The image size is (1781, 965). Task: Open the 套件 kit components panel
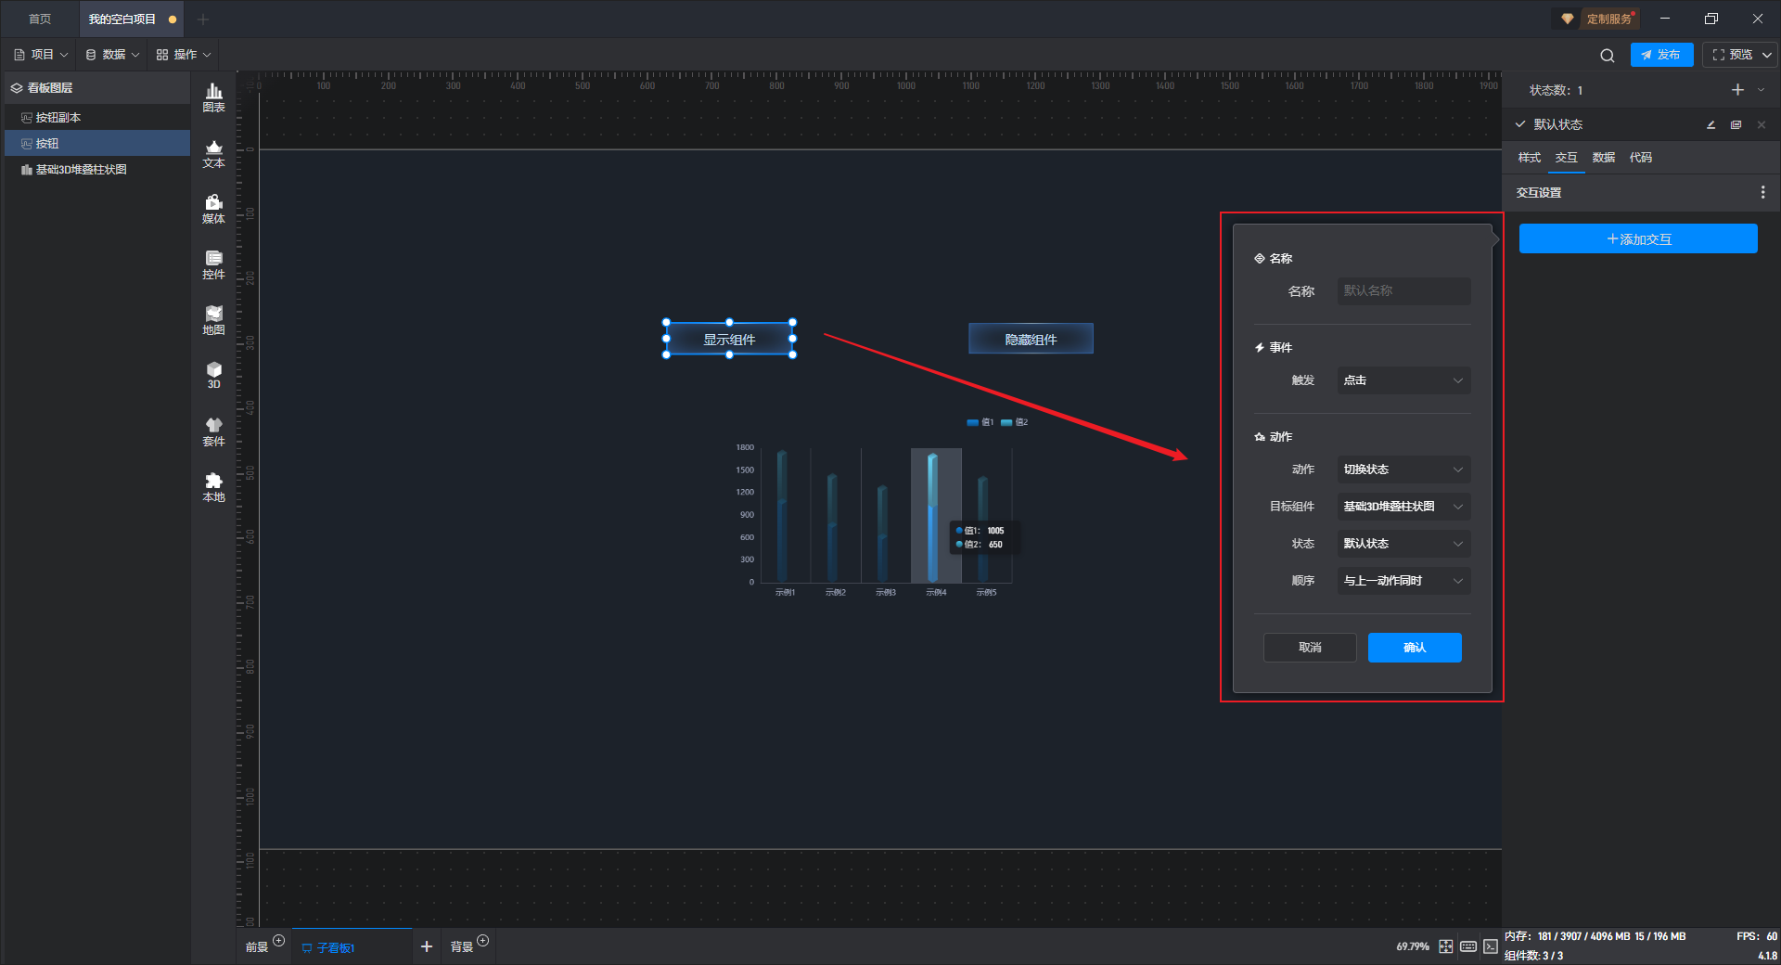click(213, 431)
